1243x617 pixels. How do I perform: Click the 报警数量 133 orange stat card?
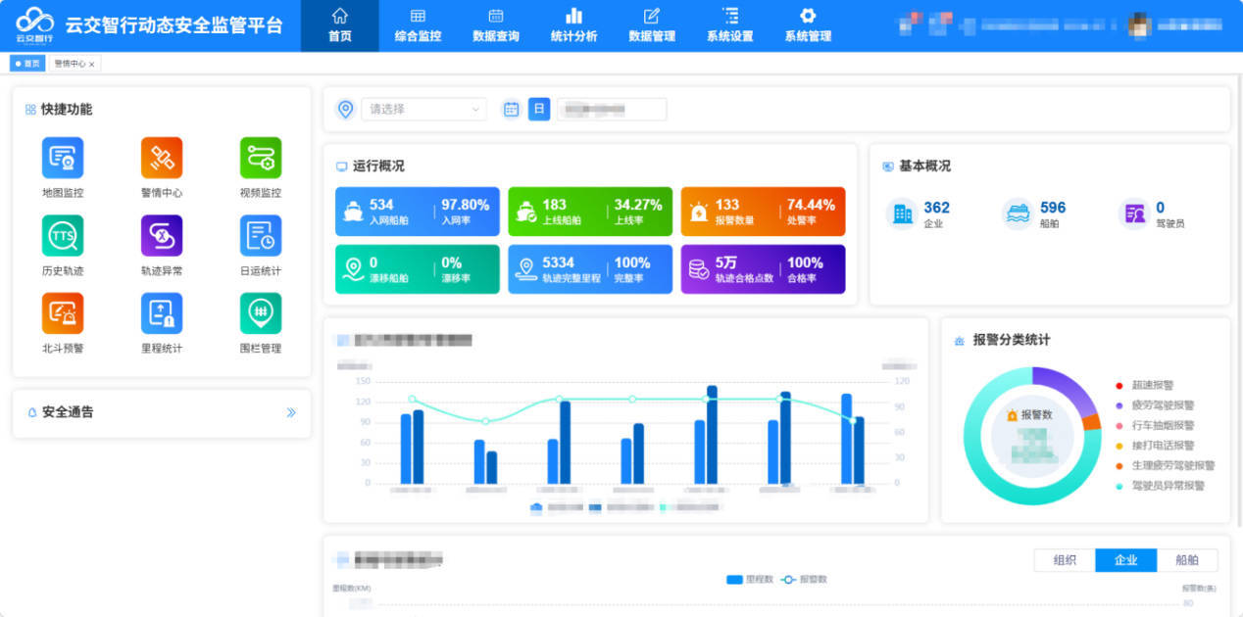tap(762, 212)
